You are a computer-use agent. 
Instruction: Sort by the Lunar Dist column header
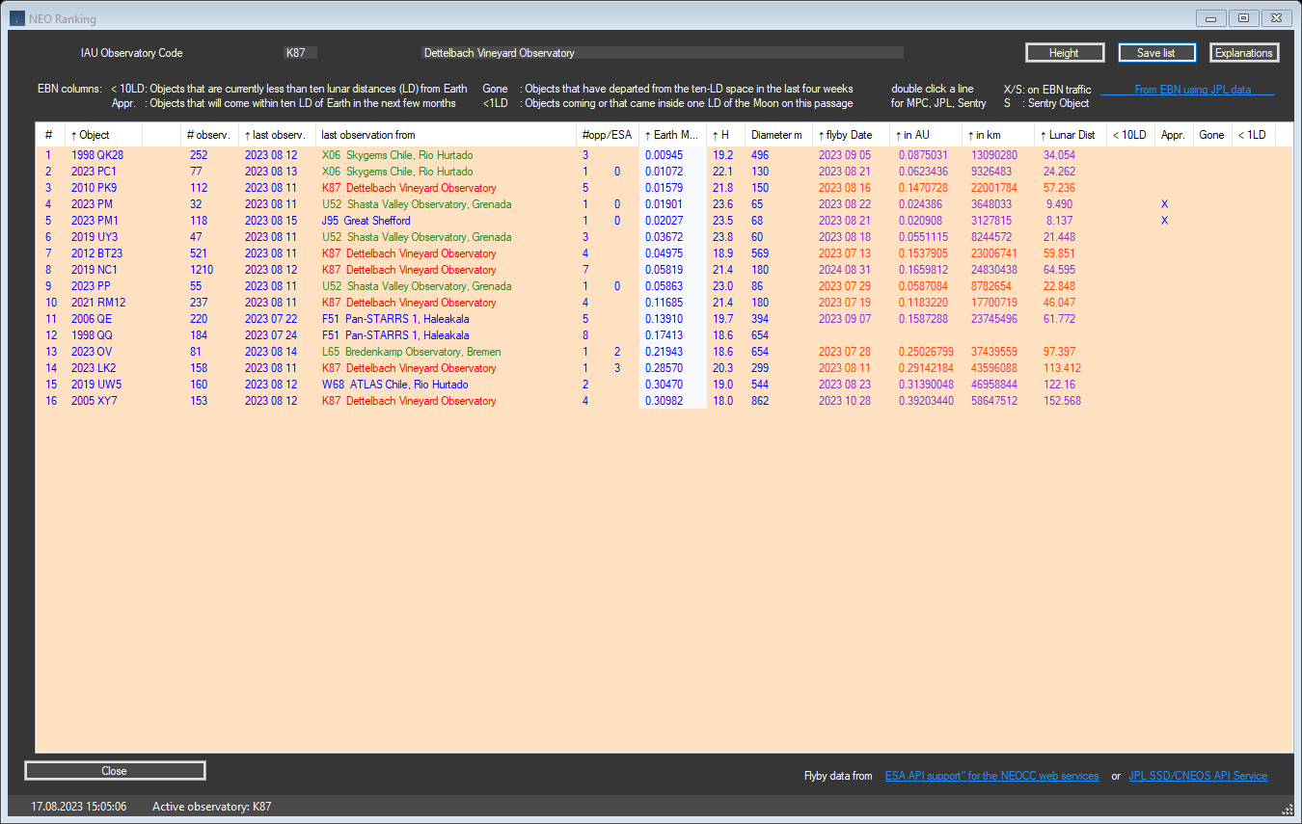(x=1071, y=135)
